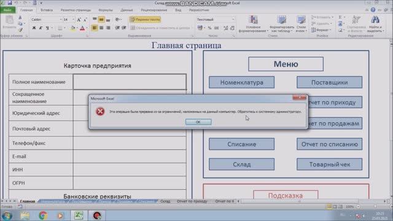Viewport: 393px width, 221px height.
Task: Open Google Chrome from taskbar
Action: click(x=43, y=215)
